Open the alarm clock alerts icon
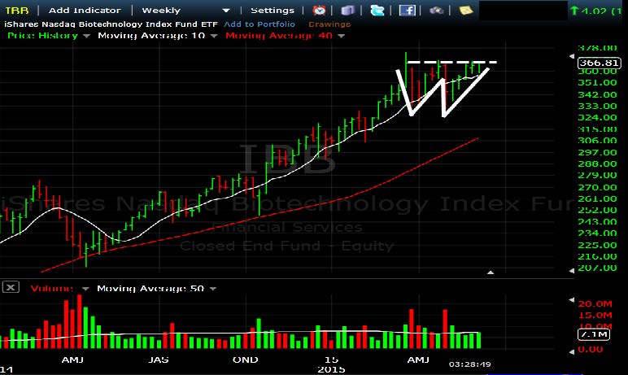Image resolution: width=628 pixels, height=375 pixels. 319,10
